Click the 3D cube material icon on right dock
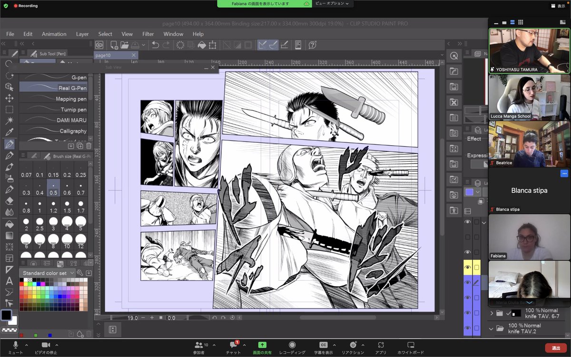The height and width of the screenshot is (357, 571). coord(454,195)
